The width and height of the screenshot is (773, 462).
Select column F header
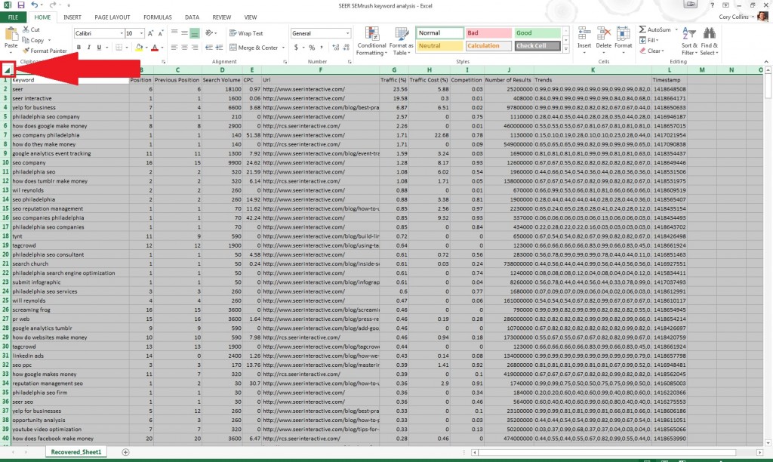click(x=320, y=70)
